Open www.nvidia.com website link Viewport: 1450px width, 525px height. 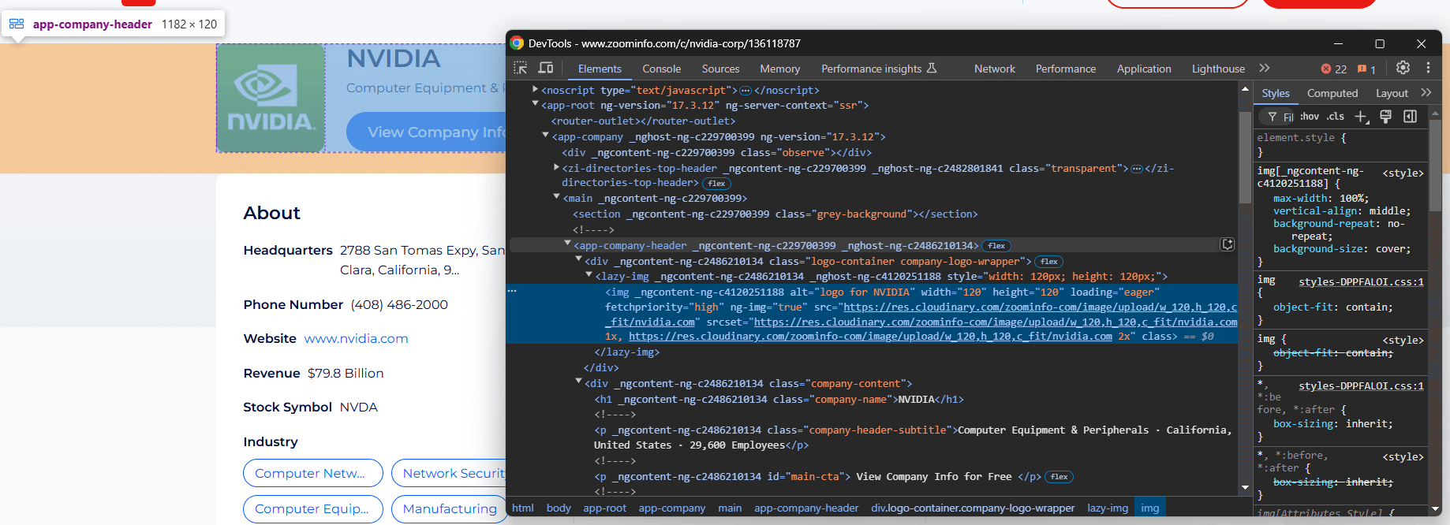pyautogui.click(x=356, y=338)
